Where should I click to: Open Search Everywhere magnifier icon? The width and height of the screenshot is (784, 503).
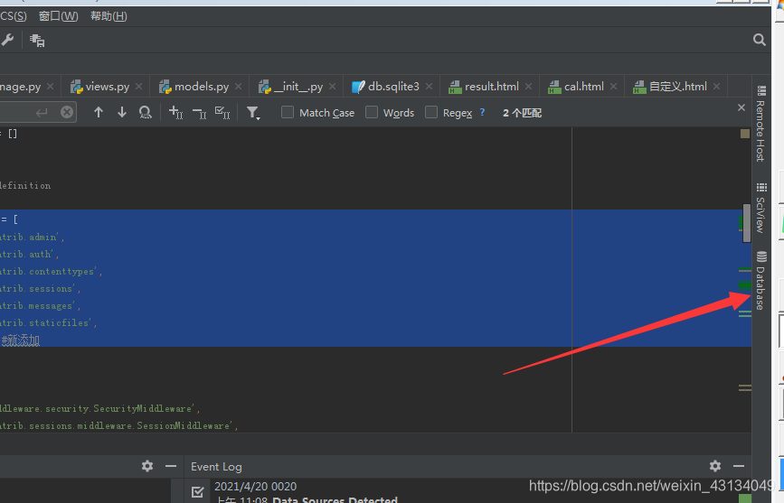click(759, 40)
